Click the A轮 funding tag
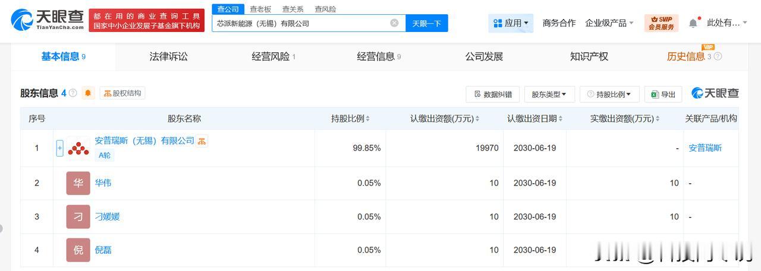761x271 pixels. 104,155
